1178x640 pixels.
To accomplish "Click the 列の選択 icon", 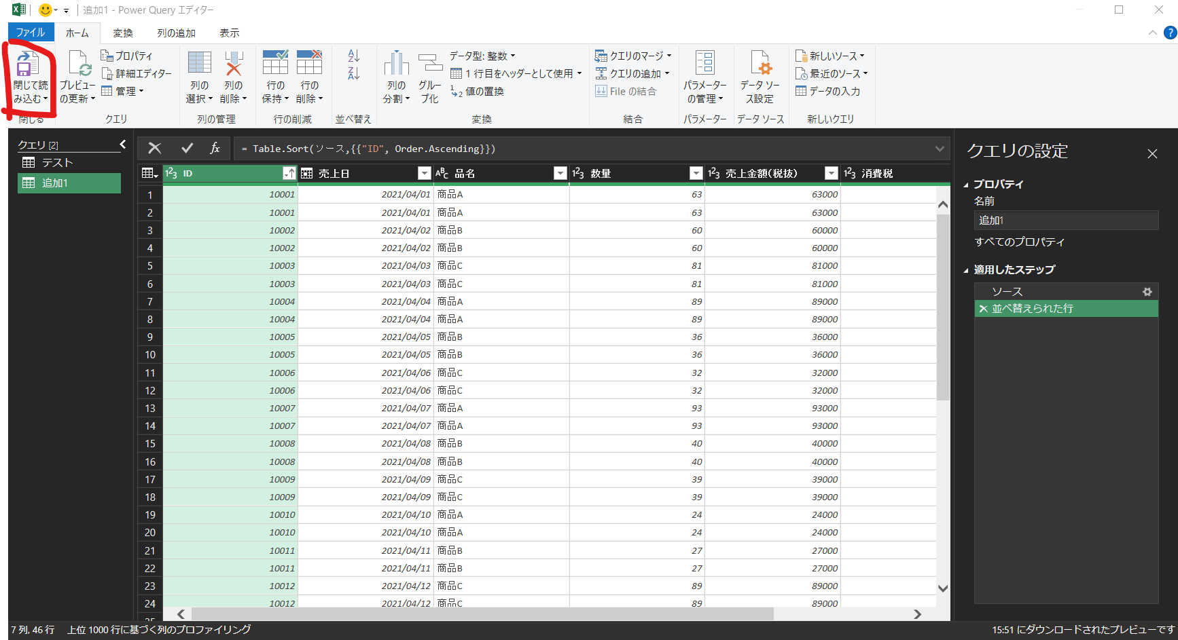I will point(199,63).
